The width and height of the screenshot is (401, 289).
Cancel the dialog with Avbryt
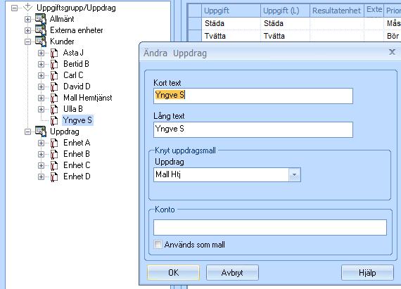tap(232, 272)
